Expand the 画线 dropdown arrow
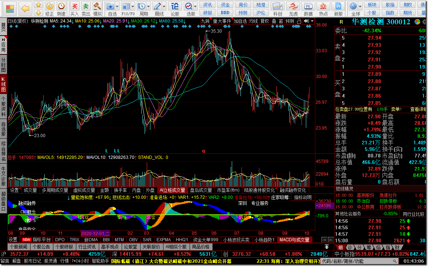Screen dimensions: 429x267 coord(164,6)
